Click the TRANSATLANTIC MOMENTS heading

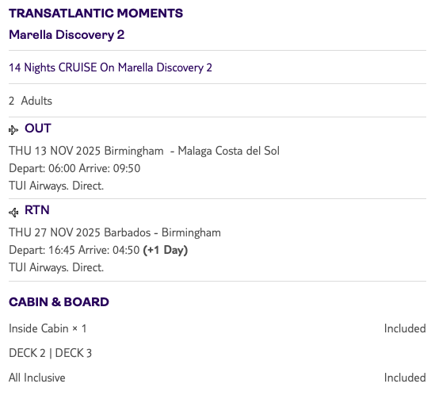click(96, 13)
